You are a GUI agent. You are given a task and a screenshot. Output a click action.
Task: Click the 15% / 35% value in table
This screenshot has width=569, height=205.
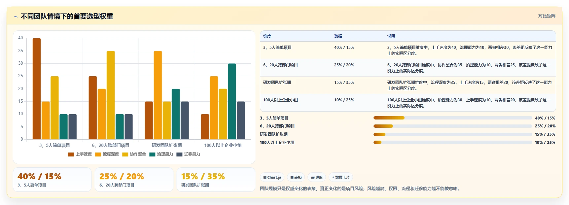point(344,83)
